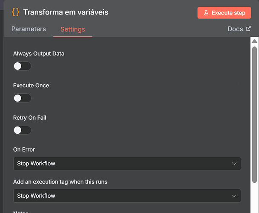
Task: Click the Always Output Data label
Action: pyautogui.click(x=39, y=54)
